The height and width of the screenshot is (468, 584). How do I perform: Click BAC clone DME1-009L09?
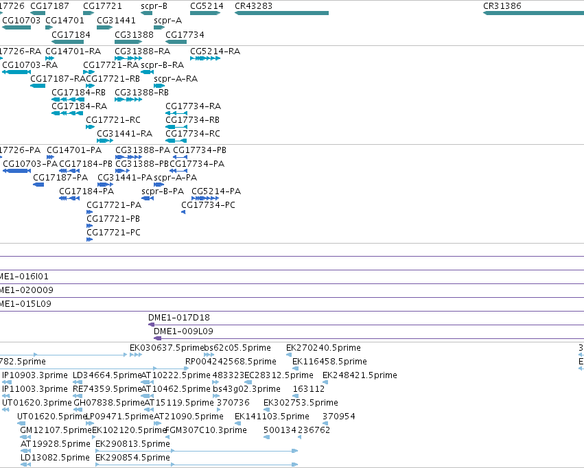tap(369, 338)
